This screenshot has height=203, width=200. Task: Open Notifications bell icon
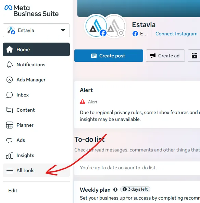[x=10, y=65]
